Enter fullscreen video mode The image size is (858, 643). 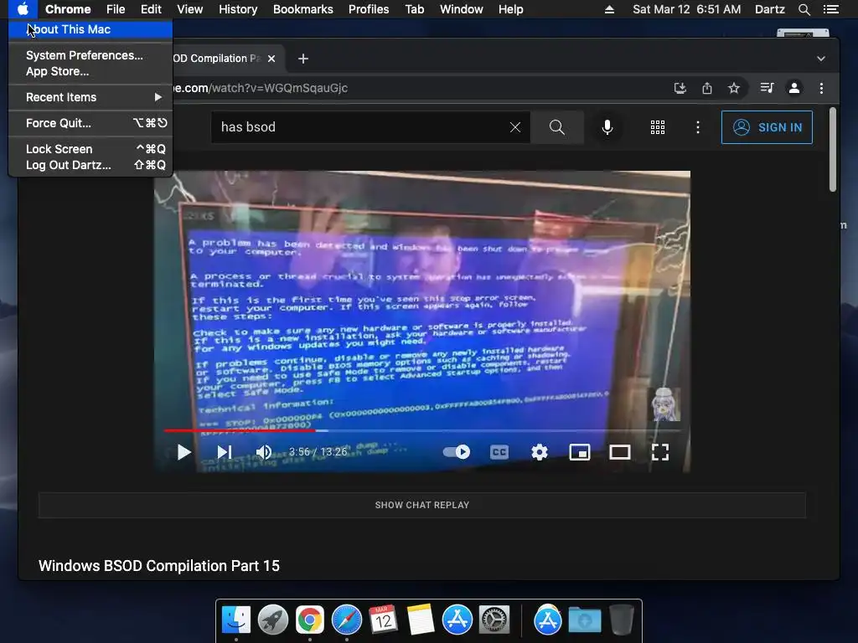point(660,452)
